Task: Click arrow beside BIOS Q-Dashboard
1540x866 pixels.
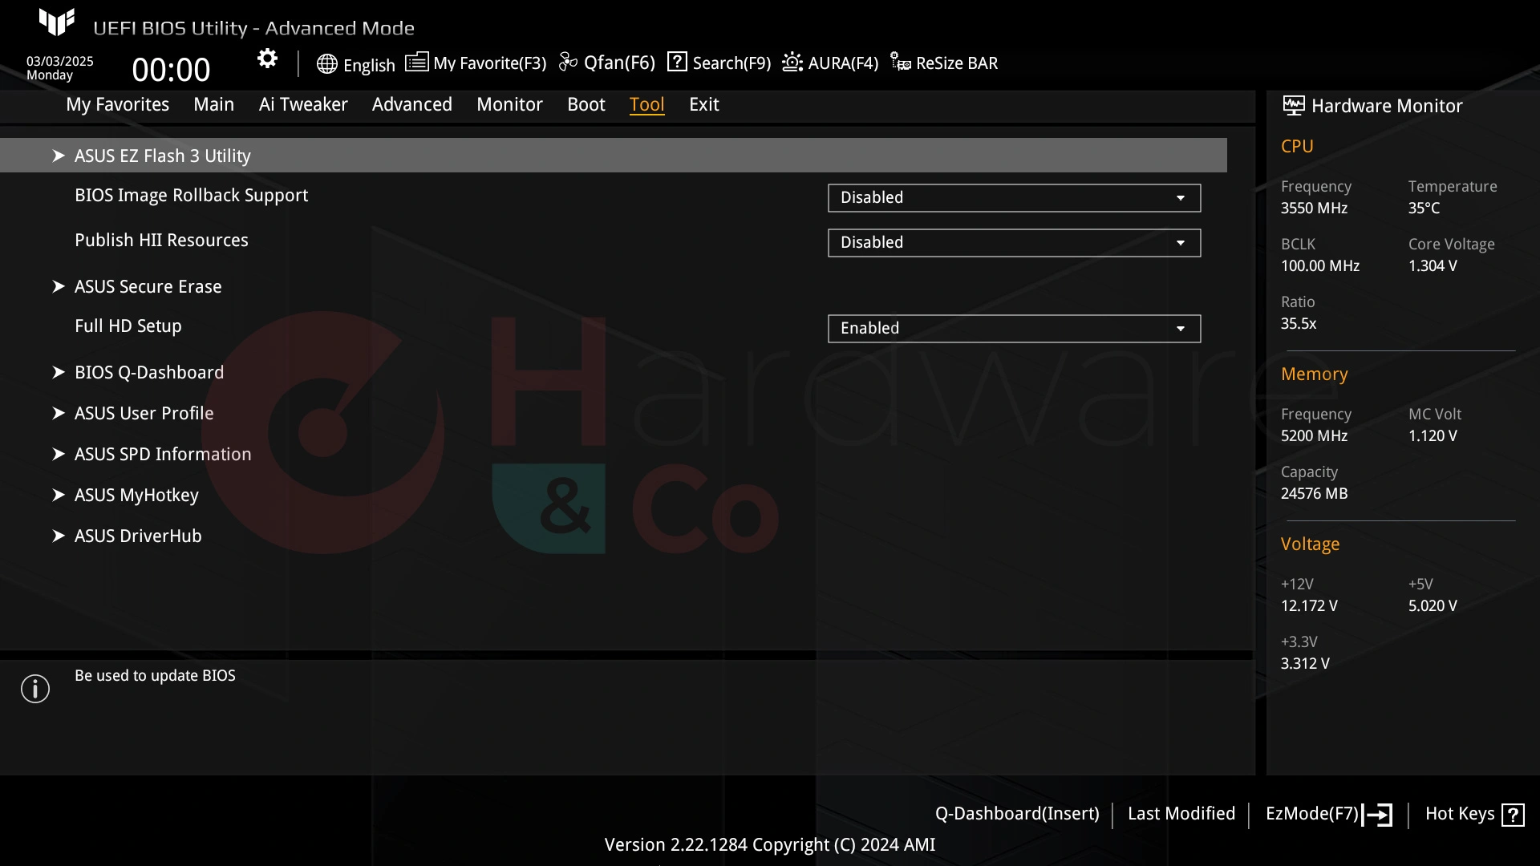Action: click(x=58, y=372)
